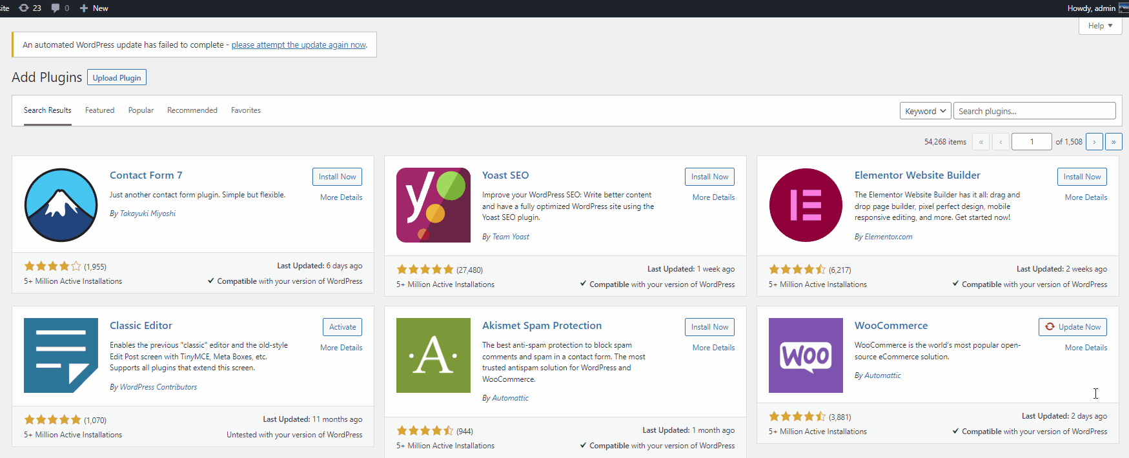Click the WooCommerce plugin logo

point(806,355)
